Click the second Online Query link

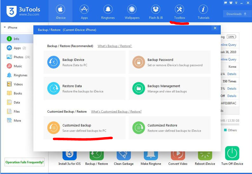(x=228, y=59)
